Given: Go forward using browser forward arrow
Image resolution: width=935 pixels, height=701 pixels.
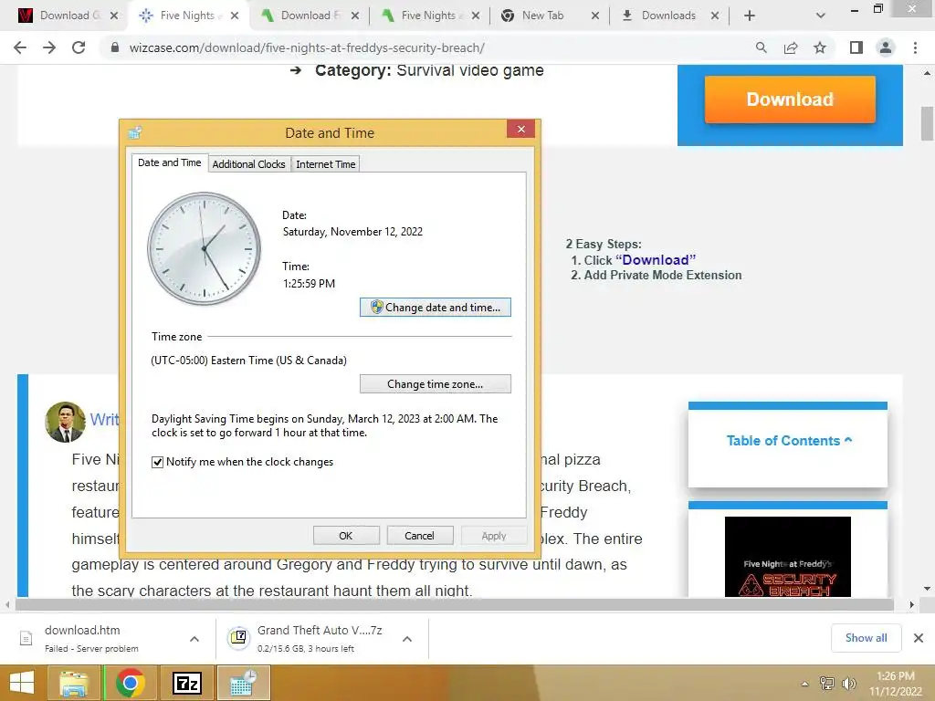Looking at the screenshot, I should click(49, 47).
